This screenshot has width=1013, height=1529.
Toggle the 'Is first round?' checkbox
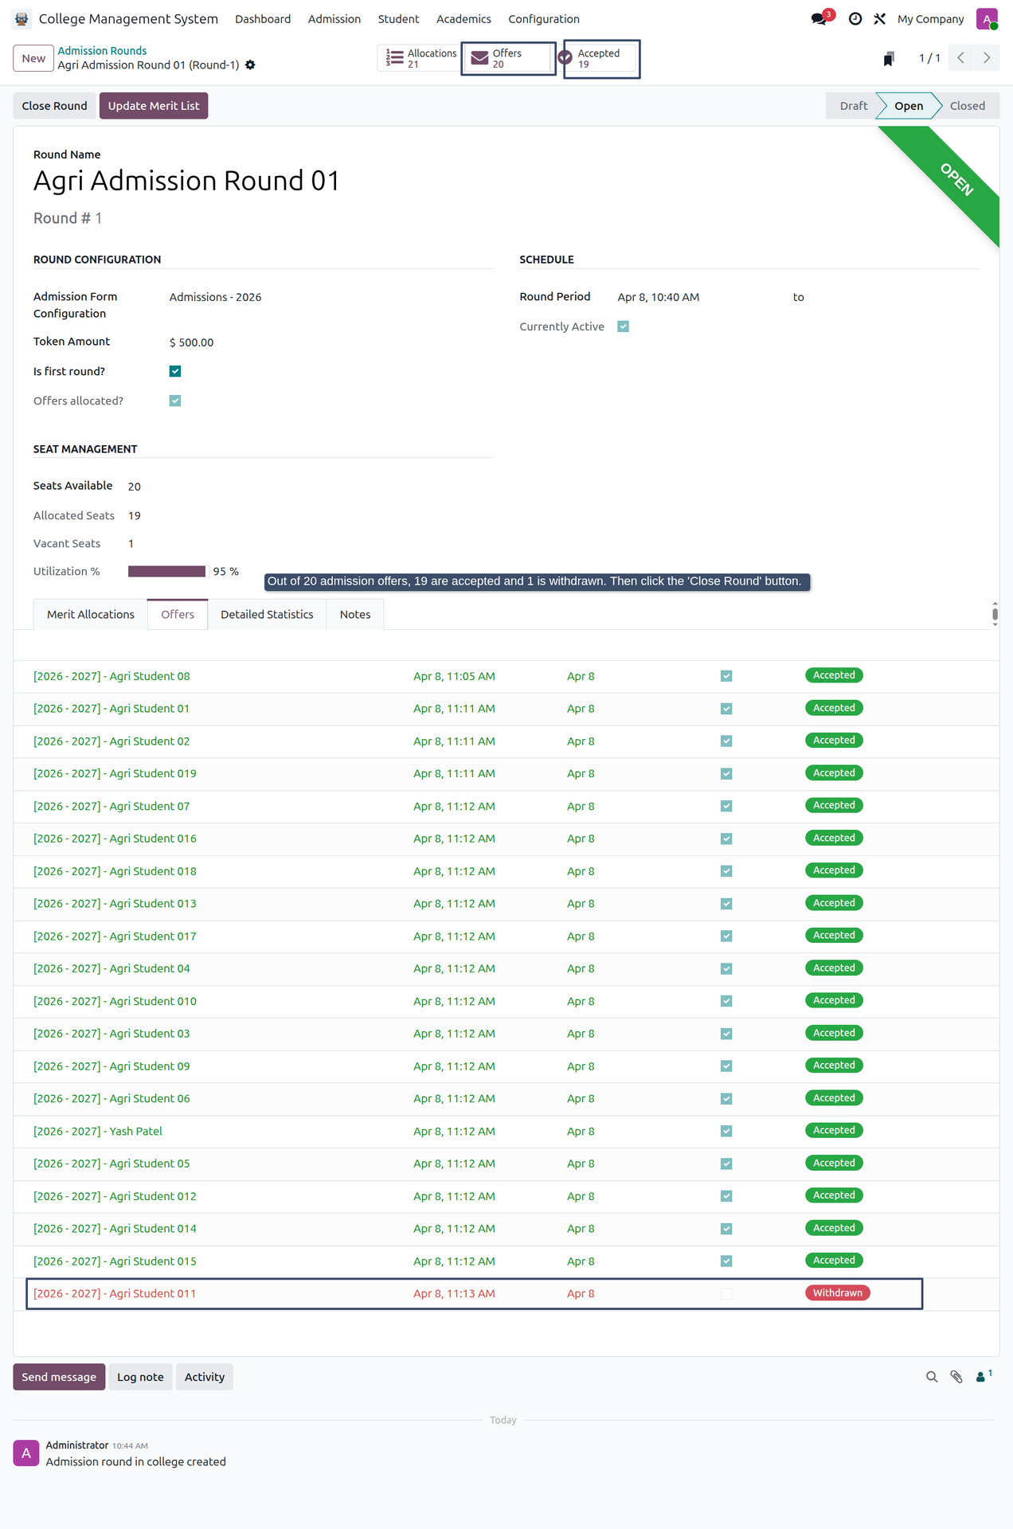[175, 371]
